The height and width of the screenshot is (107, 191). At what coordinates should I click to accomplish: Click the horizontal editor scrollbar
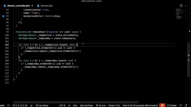(x=76, y=102)
